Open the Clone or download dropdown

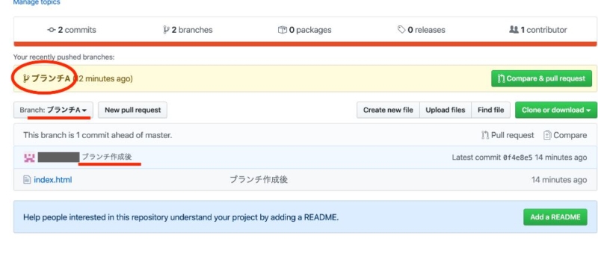(x=555, y=110)
